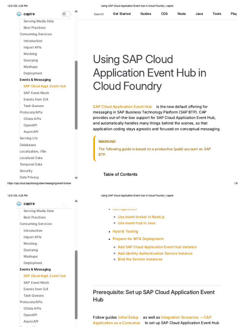Click the capire cloud logo on the second page
245x327 pixels.
19,204
